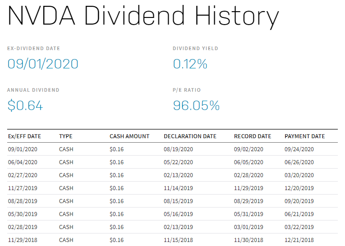Click the PAYMENT DATE column header

(x=305, y=136)
